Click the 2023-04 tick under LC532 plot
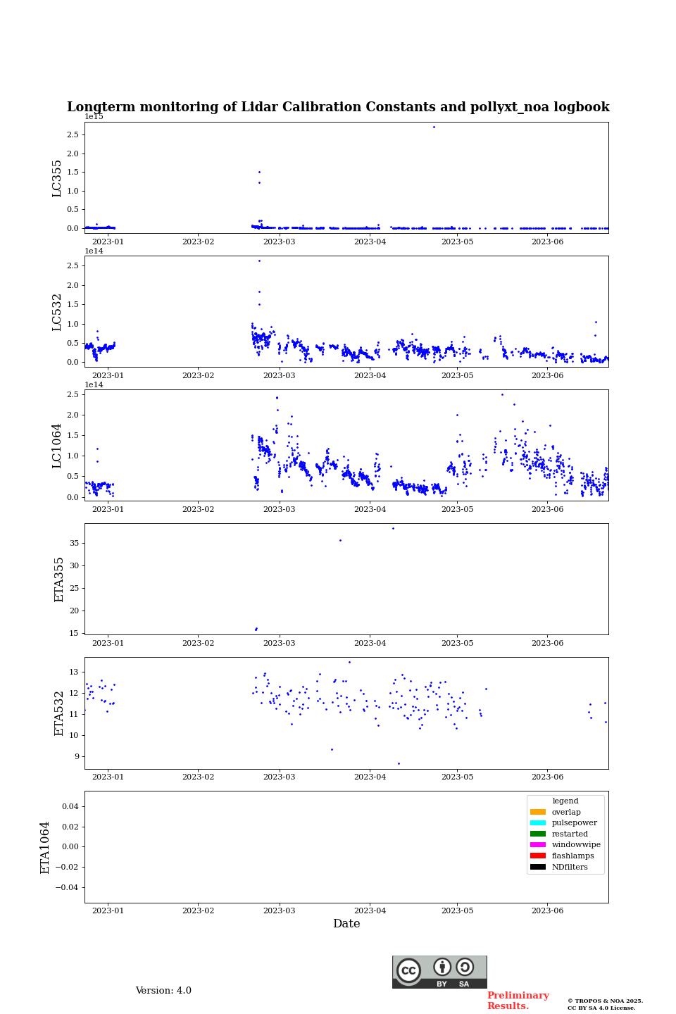Viewport: 676px width, 1014px height. coord(370,375)
